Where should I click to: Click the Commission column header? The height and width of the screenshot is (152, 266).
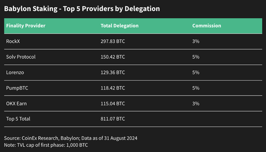click(x=207, y=26)
